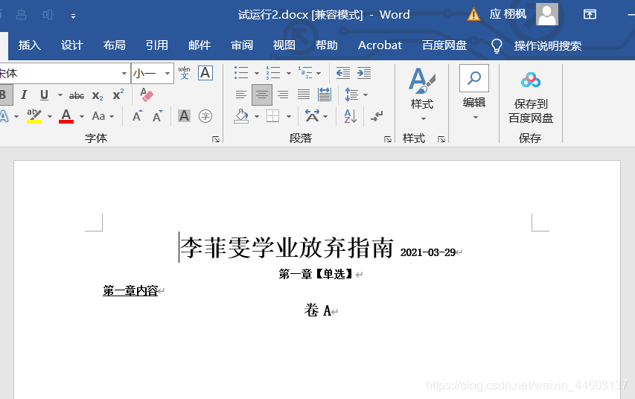Open bullet list dropdown arrow
This screenshot has height=399, width=635.
click(x=257, y=73)
